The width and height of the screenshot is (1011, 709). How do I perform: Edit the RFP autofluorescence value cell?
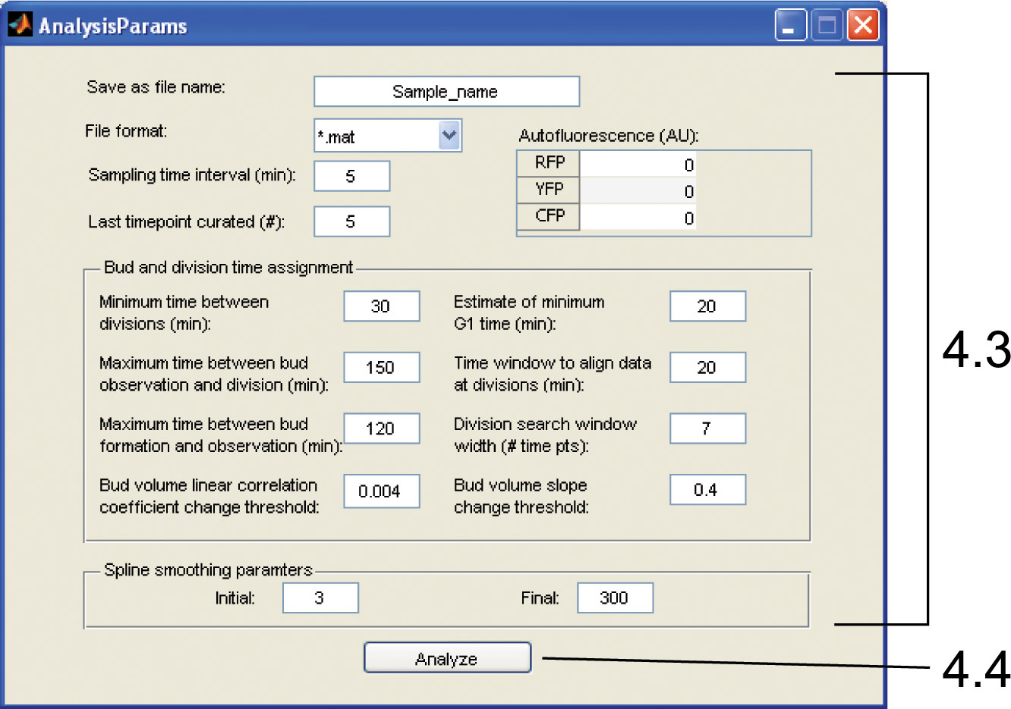(x=638, y=164)
